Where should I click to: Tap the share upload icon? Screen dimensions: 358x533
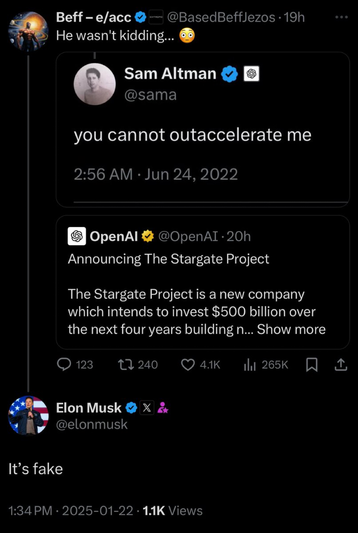(x=340, y=364)
